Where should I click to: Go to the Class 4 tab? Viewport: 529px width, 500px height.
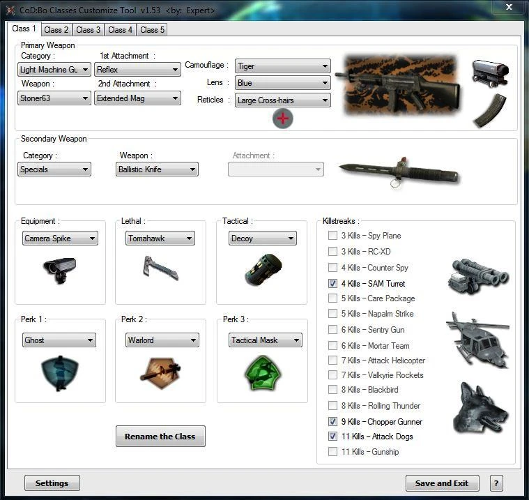point(121,30)
